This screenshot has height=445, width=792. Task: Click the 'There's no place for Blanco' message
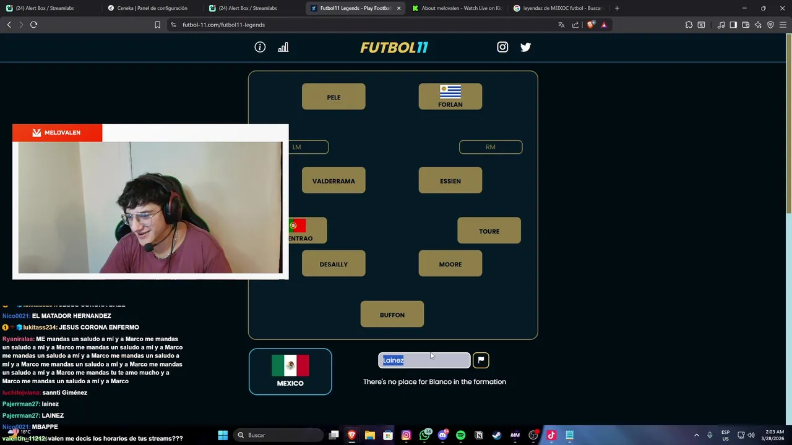434,381
